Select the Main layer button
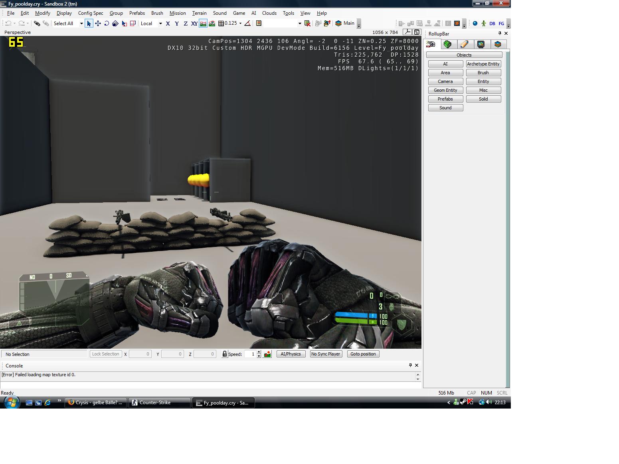Image resolution: width=619 pixels, height=464 pixels. click(345, 23)
